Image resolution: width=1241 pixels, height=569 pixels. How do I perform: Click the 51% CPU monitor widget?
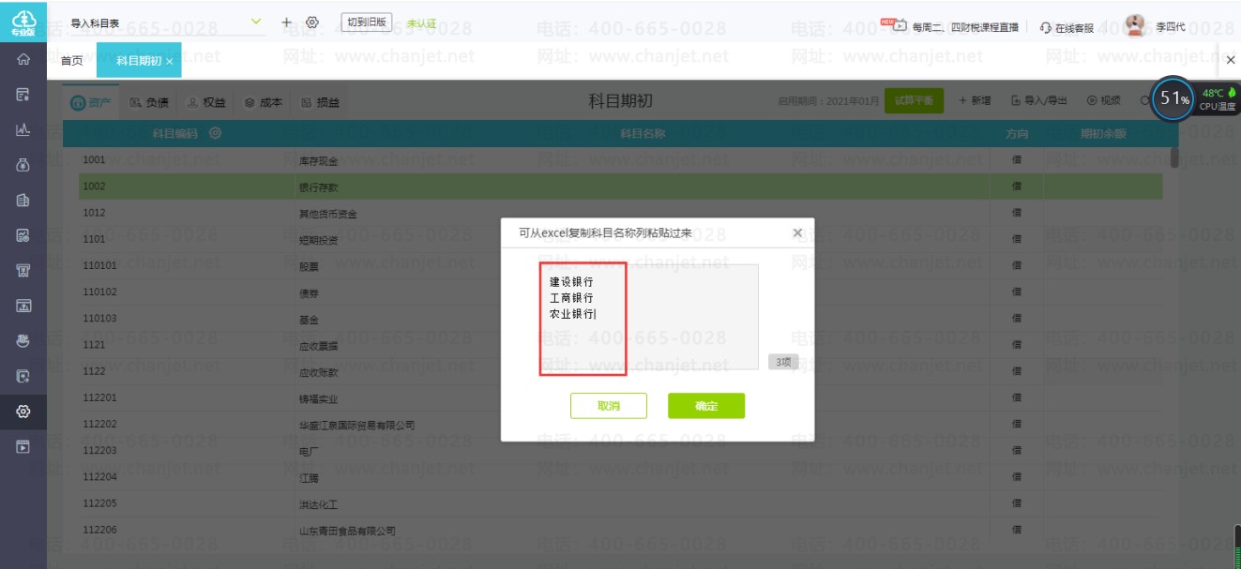click(1174, 98)
